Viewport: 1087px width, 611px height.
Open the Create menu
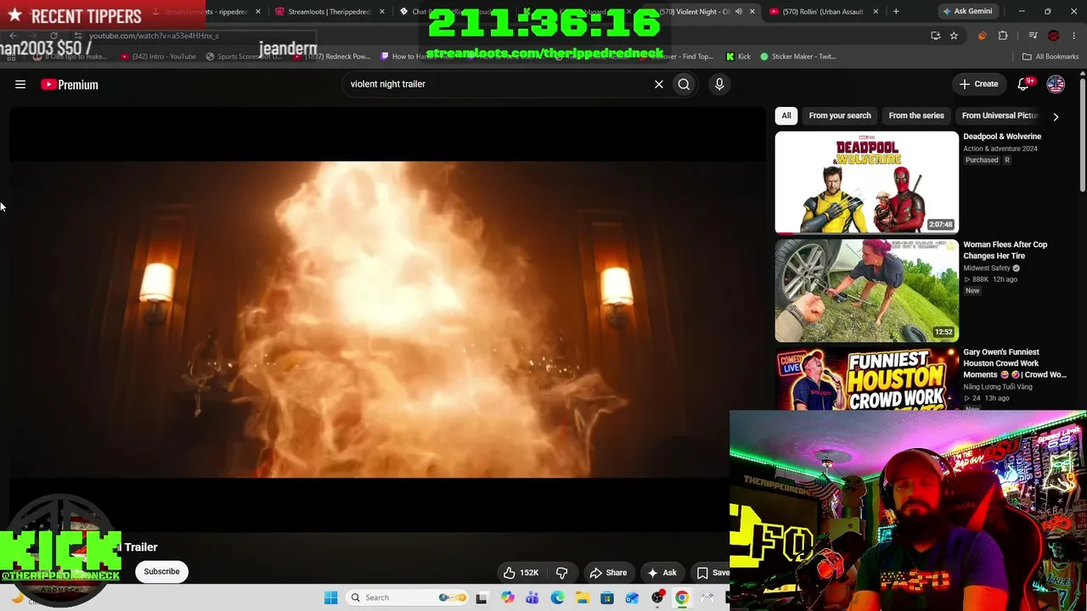(x=978, y=84)
